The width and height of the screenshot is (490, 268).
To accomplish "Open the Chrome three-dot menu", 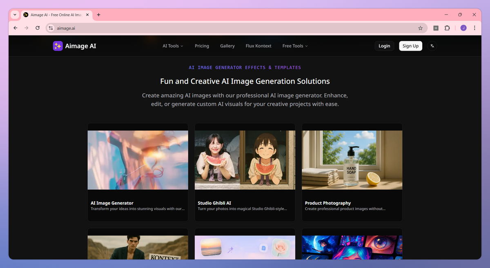I will pos(474,28).
